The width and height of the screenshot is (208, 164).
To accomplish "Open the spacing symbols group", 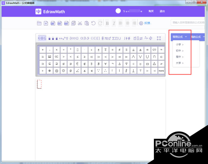I will click(x=53, y=38).
